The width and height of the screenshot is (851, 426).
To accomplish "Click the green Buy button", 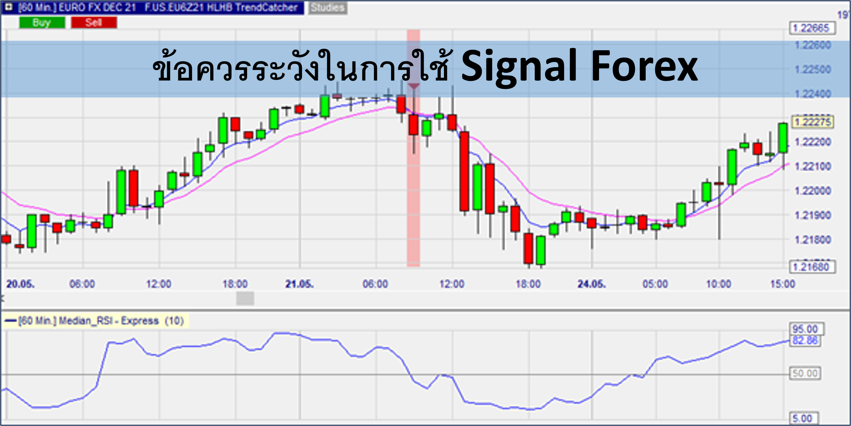I will pos(42,22).
